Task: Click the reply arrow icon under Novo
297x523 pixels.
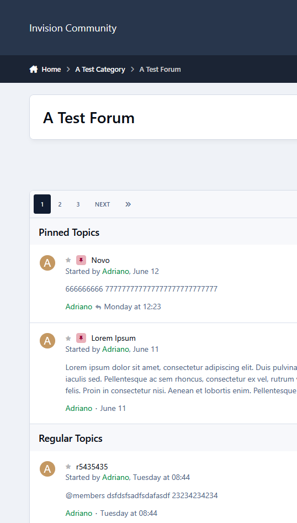Action: tap(98, 307)
